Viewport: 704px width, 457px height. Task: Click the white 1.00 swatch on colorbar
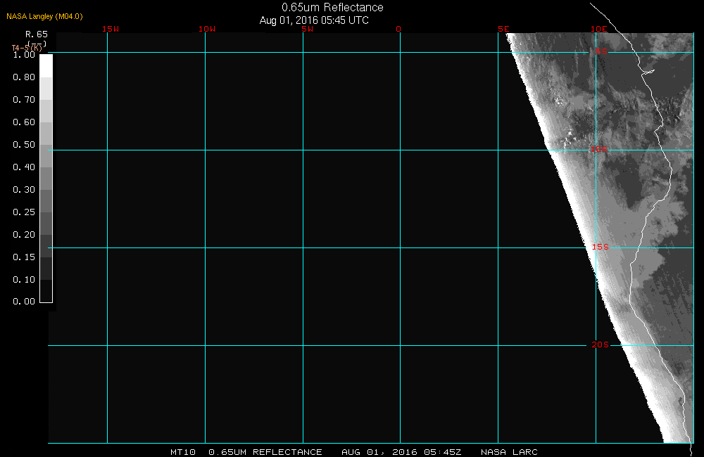point(46,65)
